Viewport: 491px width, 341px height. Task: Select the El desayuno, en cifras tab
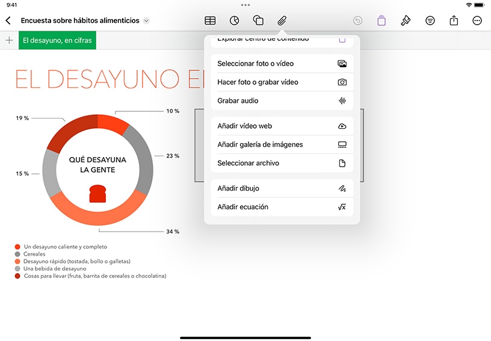[x=57, y=40]
